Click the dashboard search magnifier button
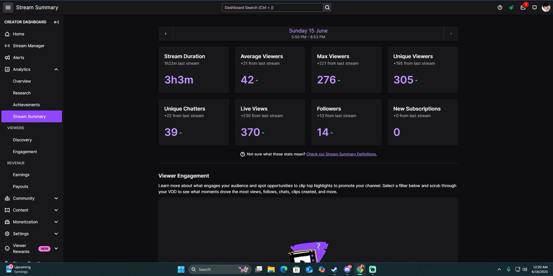The image size is (553, 276). click(x=327, y=7)
